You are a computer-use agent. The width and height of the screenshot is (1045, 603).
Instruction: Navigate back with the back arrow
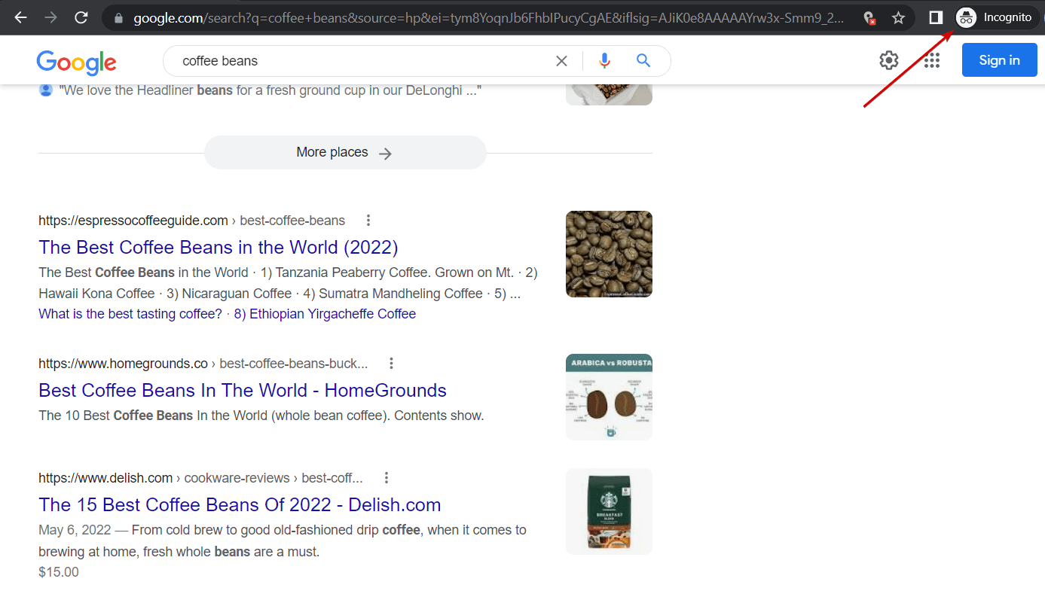pos(20,17)
